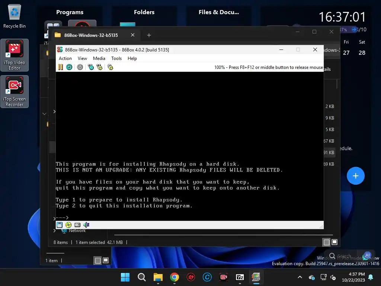381x286 pixels.
Task: Open the Windows Start menu
Action: [x=125, y=277]
